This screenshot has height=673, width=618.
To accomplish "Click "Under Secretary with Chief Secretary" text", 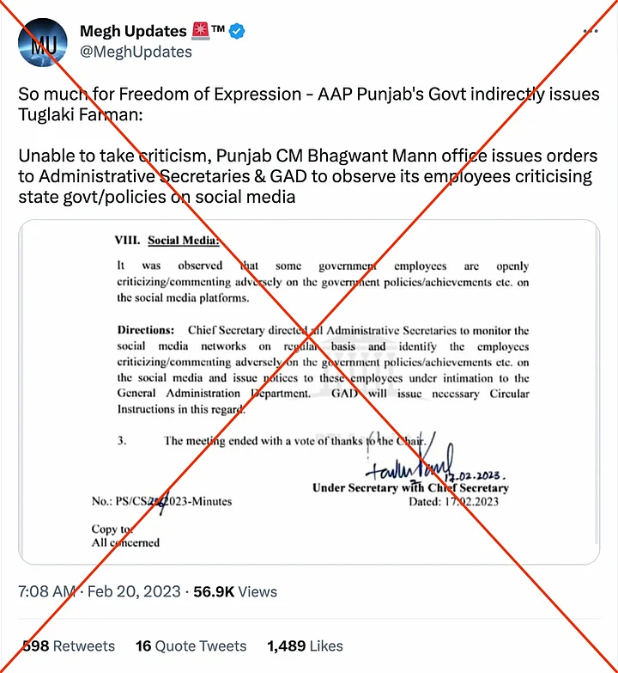I will 410,487.
